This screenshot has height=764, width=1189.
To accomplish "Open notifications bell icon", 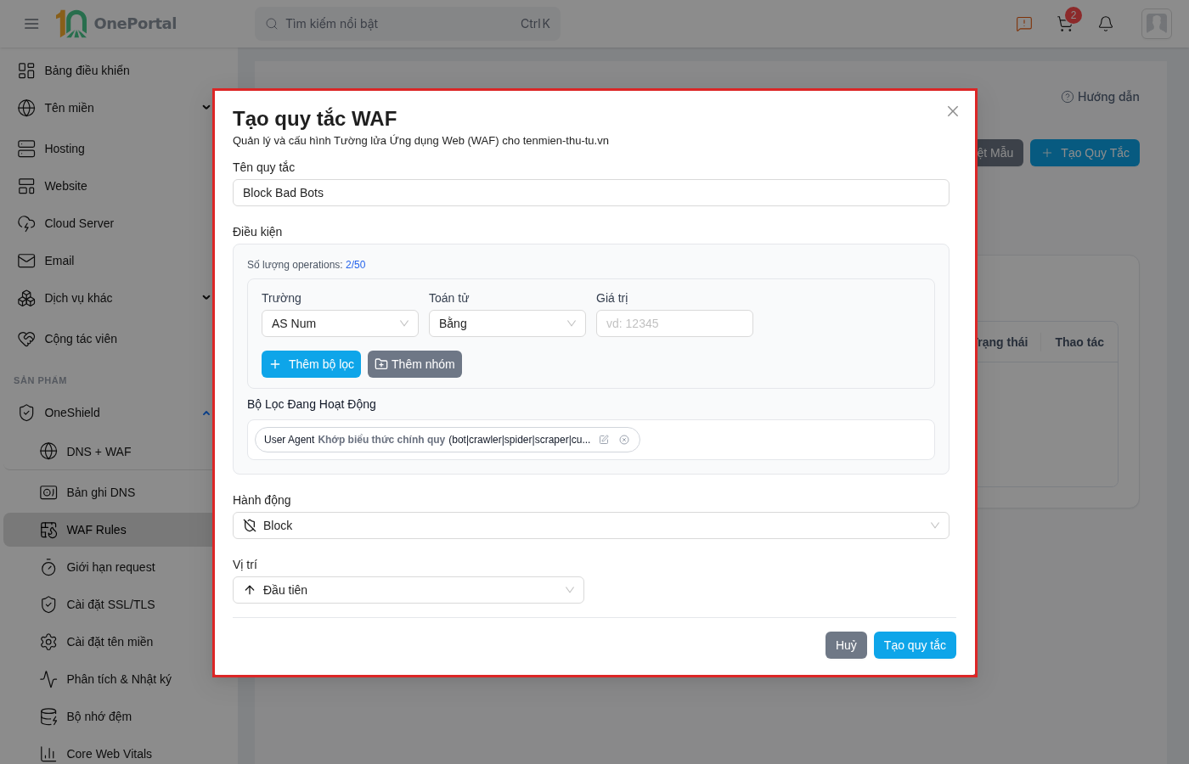I will tap(1106, 24).
